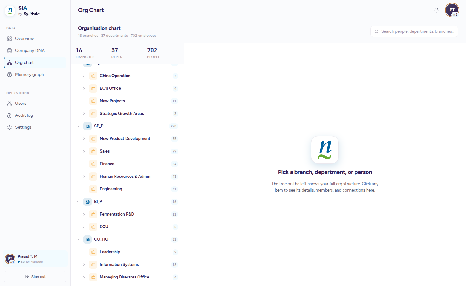This screenshot has height=286, width=466.
Task: Click the Finance department icon
Action: point(93,164)
